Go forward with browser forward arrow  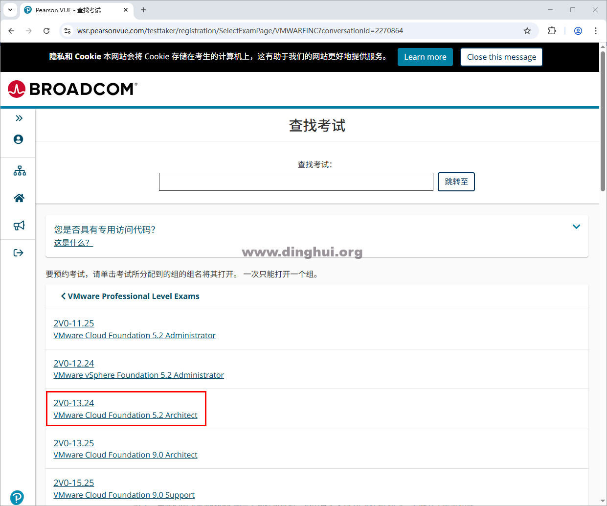pos(29,31)
